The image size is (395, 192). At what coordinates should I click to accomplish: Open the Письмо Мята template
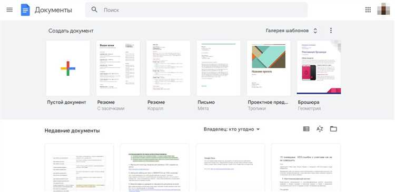pyautogui.click(x=219, y=68)
